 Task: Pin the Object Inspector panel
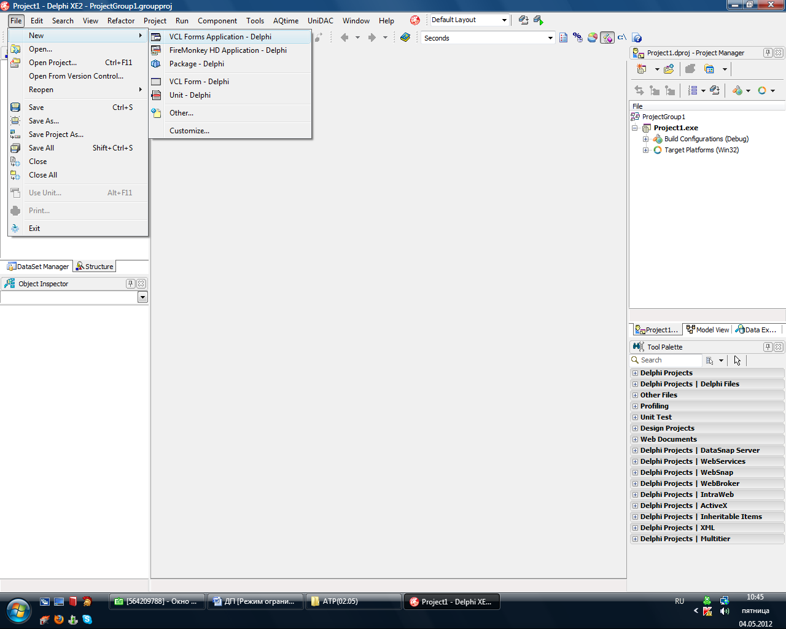click(x=130, y=284)
